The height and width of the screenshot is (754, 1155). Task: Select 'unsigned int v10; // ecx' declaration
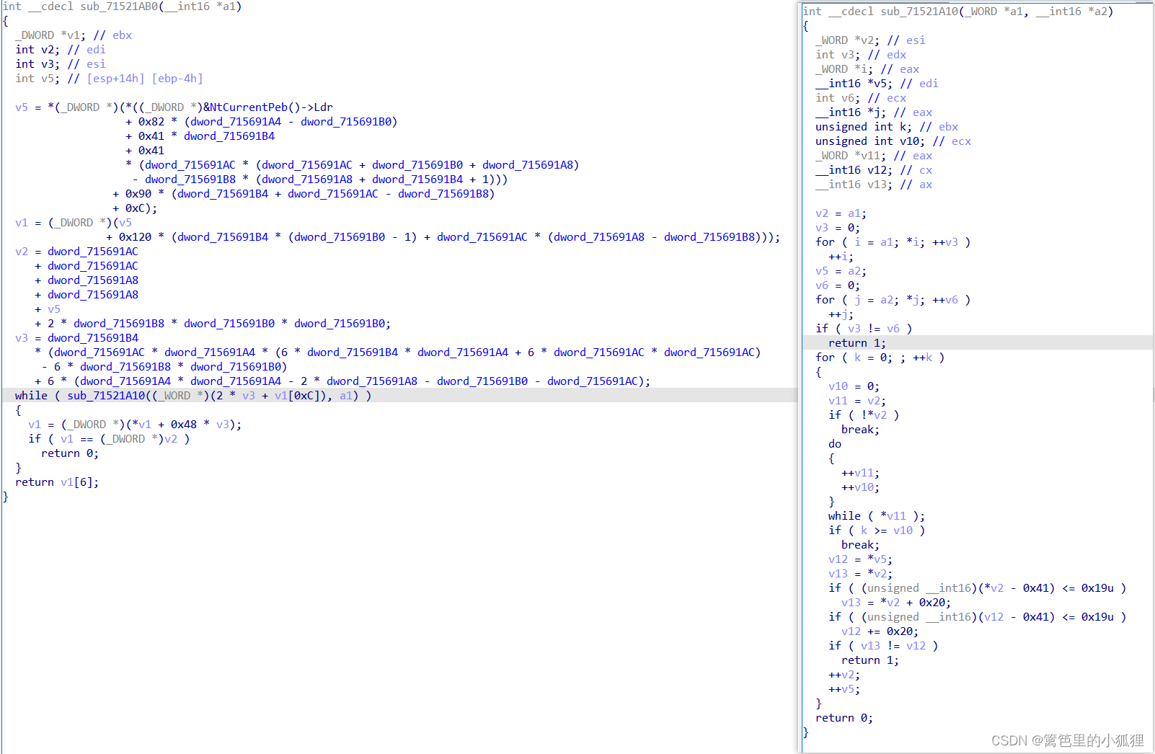[893, 141]
